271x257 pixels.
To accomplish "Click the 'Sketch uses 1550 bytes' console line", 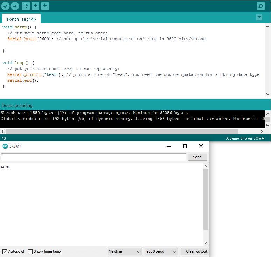I will point(95,113).
